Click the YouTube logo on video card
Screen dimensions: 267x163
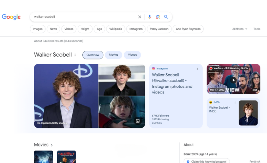pyautogui.click(x=211, y=68)
